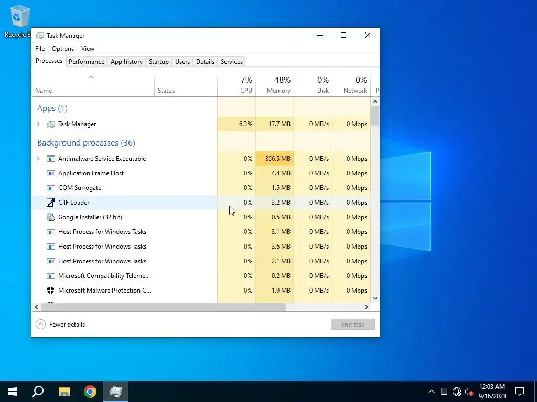
Task: Expand the Antimalware Service Executable row
Action: pyautogui.click(x=38, y=159)
